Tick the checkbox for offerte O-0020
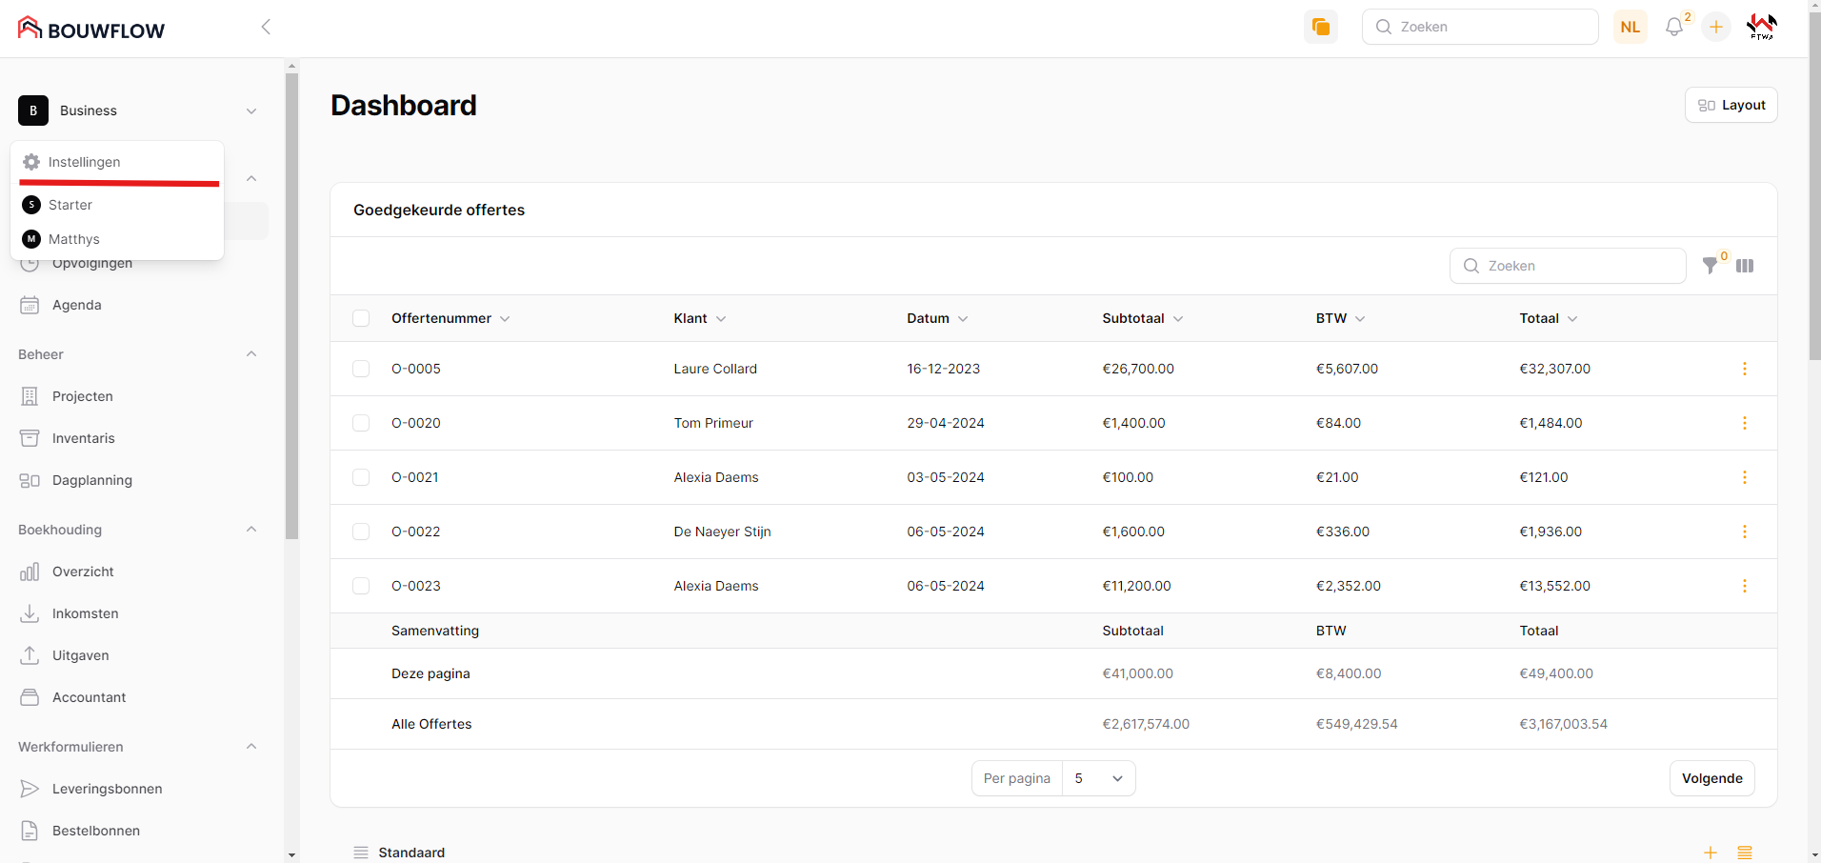This screenshot has width=1821, height=863. [x=361, y=423]
